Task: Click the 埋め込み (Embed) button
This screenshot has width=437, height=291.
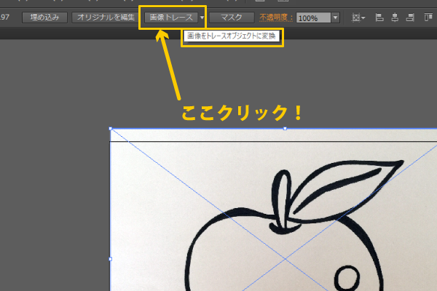Action: pos(44,16)
